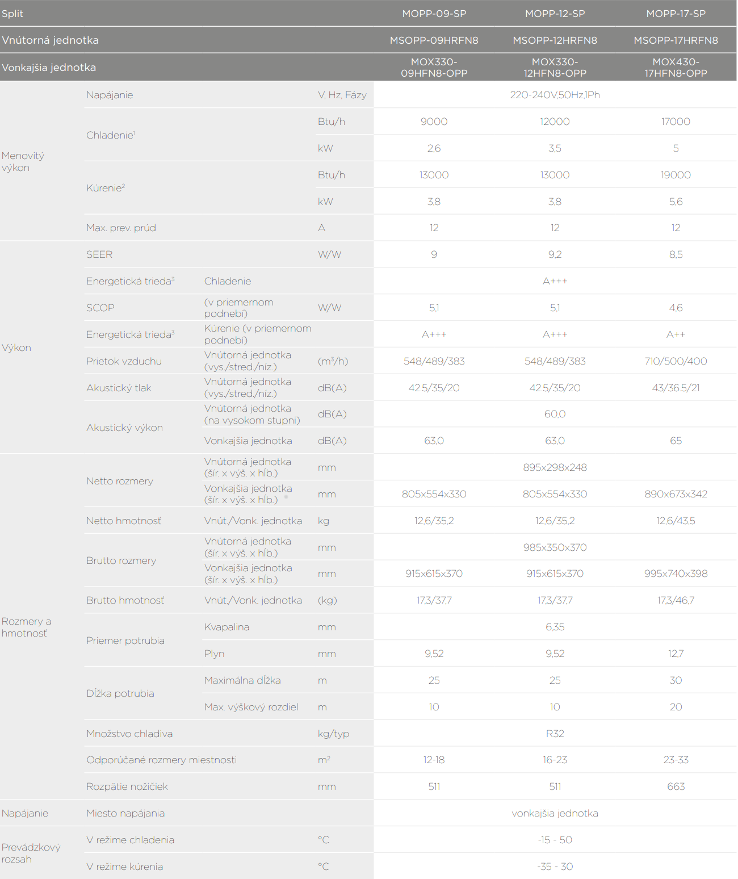Click the SEER row label
Screen dimensions: 738x879
[99, 254]
